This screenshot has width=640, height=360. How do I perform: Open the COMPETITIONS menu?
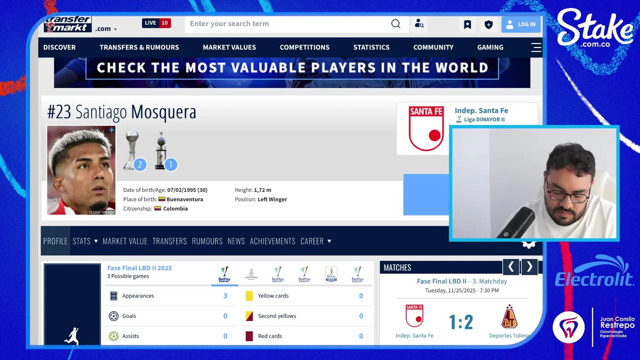[x=304, y=47]
